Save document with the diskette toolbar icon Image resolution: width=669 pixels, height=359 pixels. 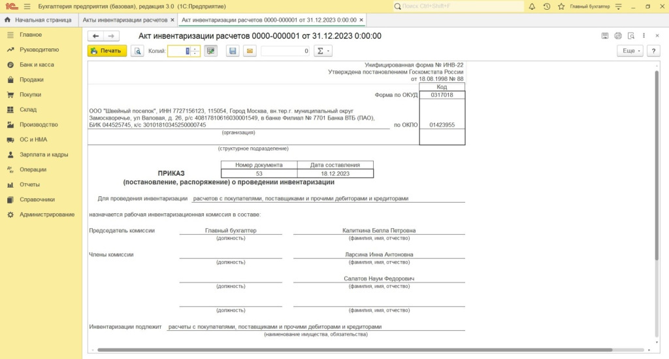tap(233, 51)
